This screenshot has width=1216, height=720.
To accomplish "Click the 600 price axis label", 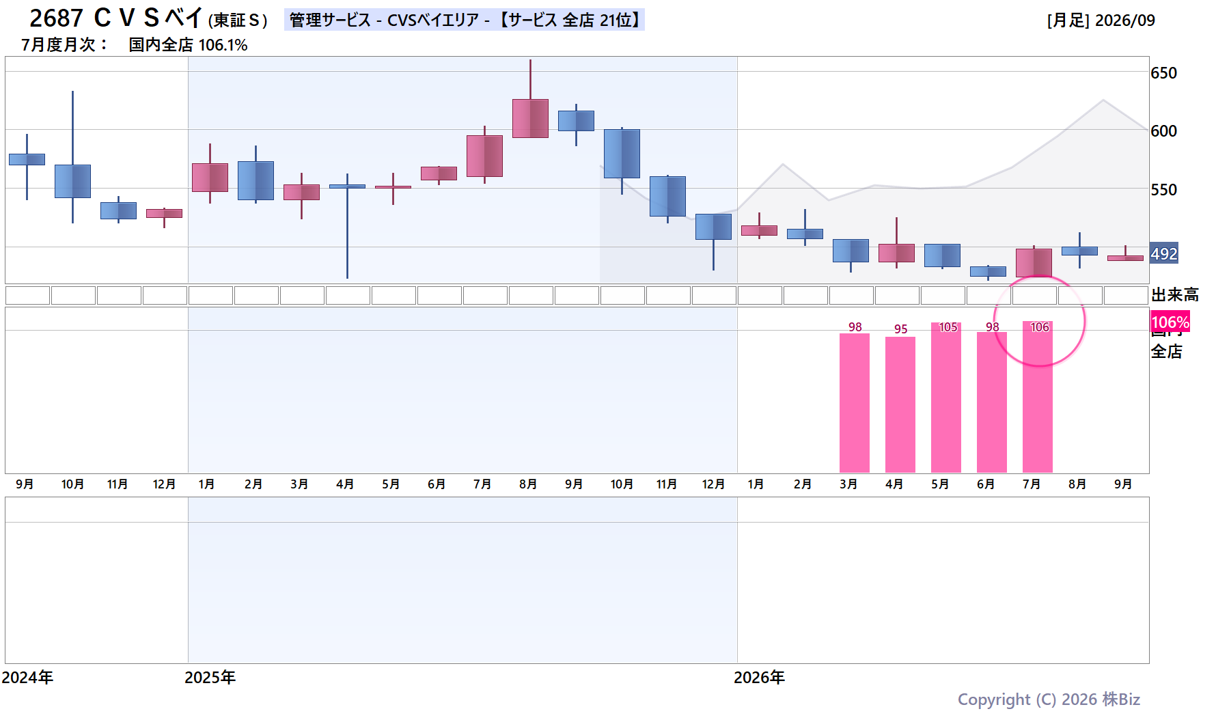I will point(1164,131).
